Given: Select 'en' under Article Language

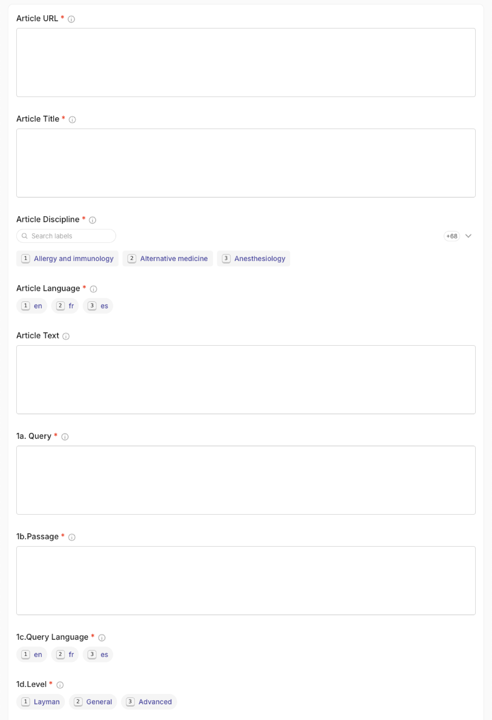Looking at the screenshot, I should coord(32,306).
